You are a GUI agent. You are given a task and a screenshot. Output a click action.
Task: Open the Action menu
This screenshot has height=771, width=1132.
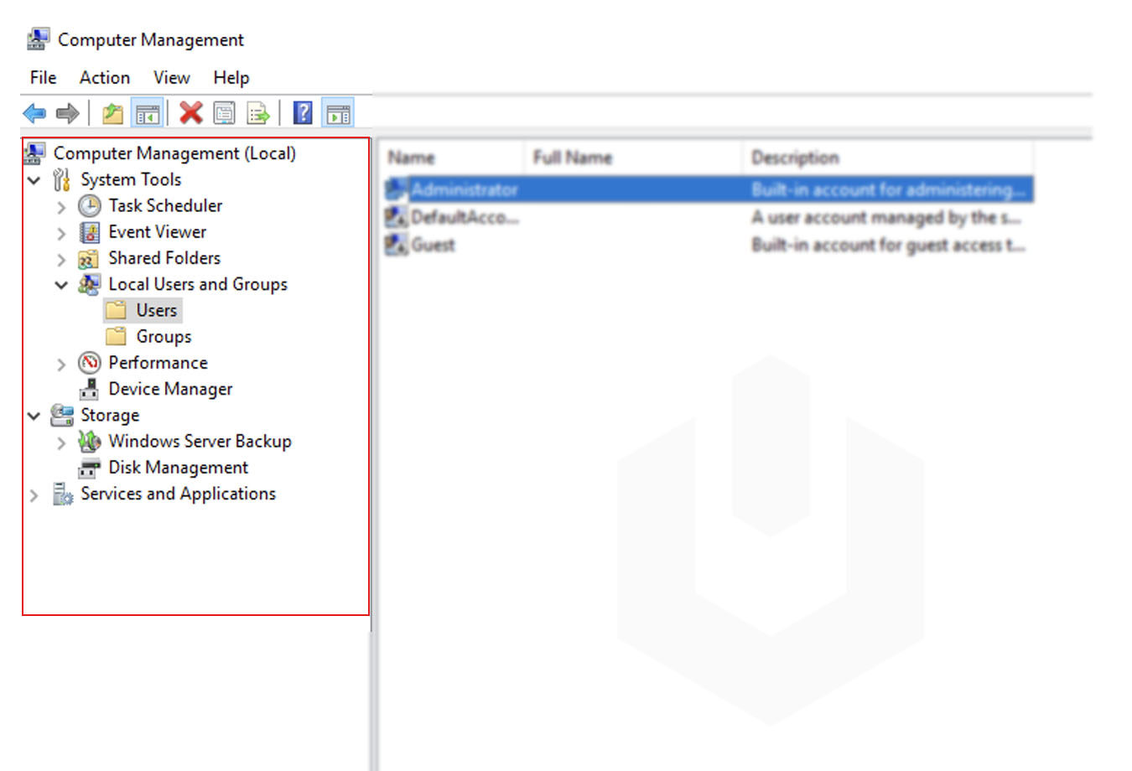pyautogui.click(x=104, y=77)
